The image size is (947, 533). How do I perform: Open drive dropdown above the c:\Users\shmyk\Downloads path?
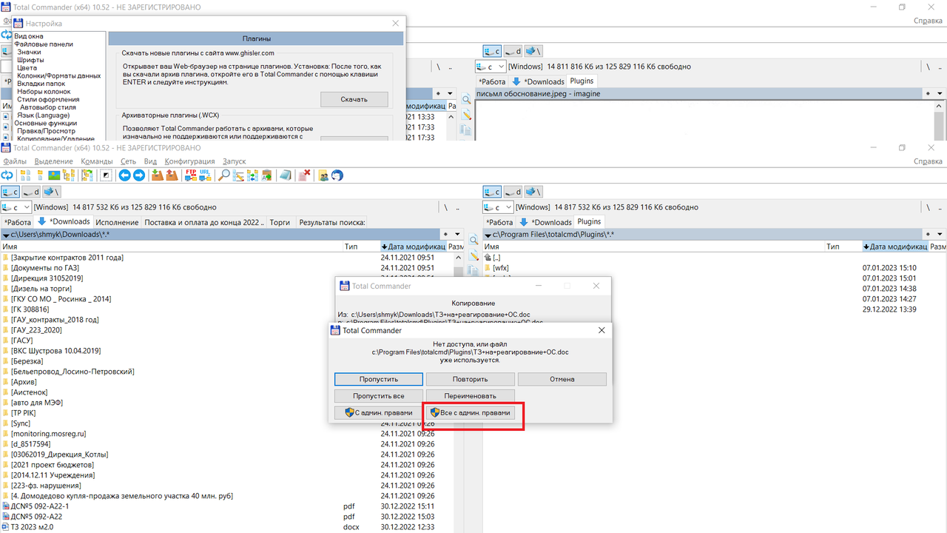(x=16, y=207)
